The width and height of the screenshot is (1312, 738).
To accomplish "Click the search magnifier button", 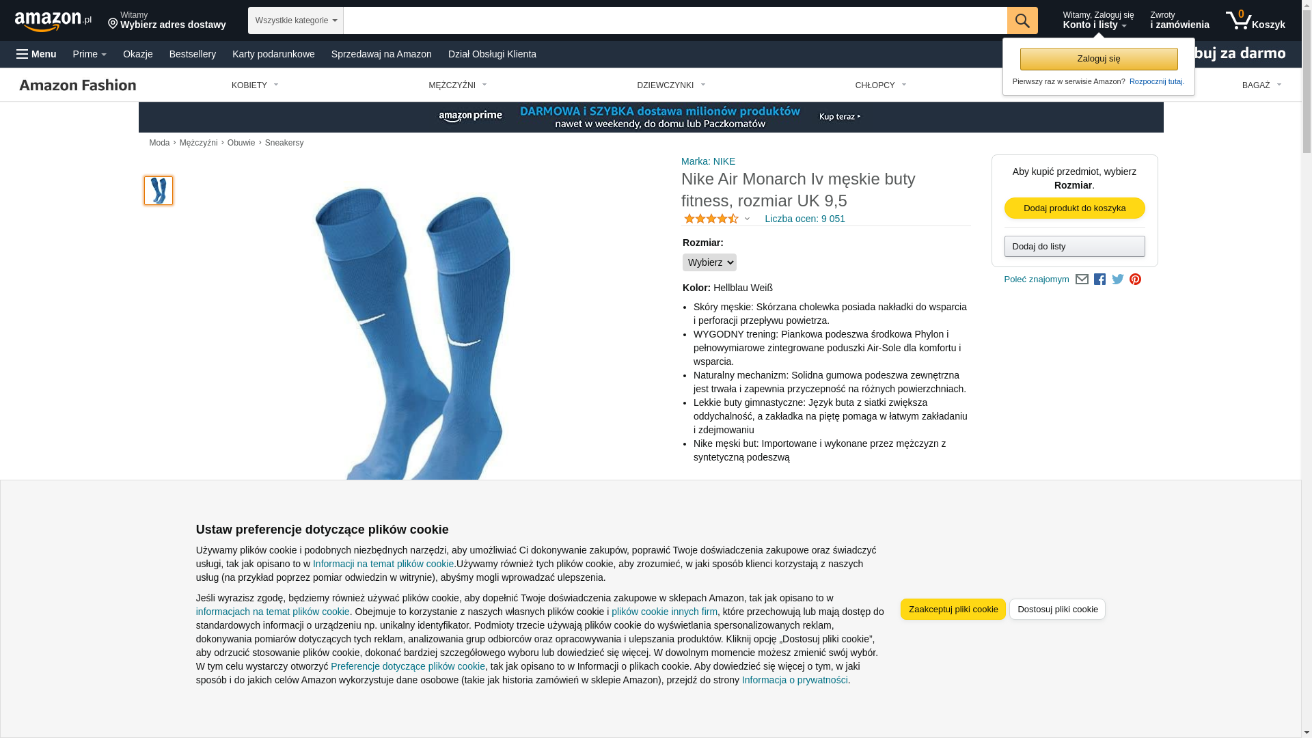I will coord(1022,20).
